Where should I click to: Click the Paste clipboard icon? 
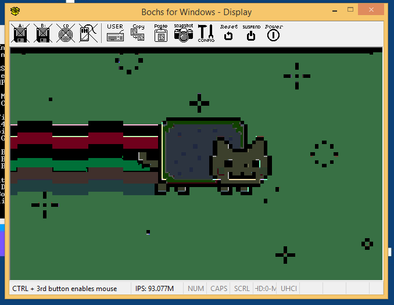161,33
